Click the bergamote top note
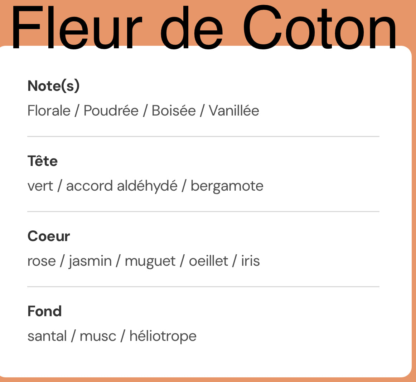 click(x=227, y=186)
